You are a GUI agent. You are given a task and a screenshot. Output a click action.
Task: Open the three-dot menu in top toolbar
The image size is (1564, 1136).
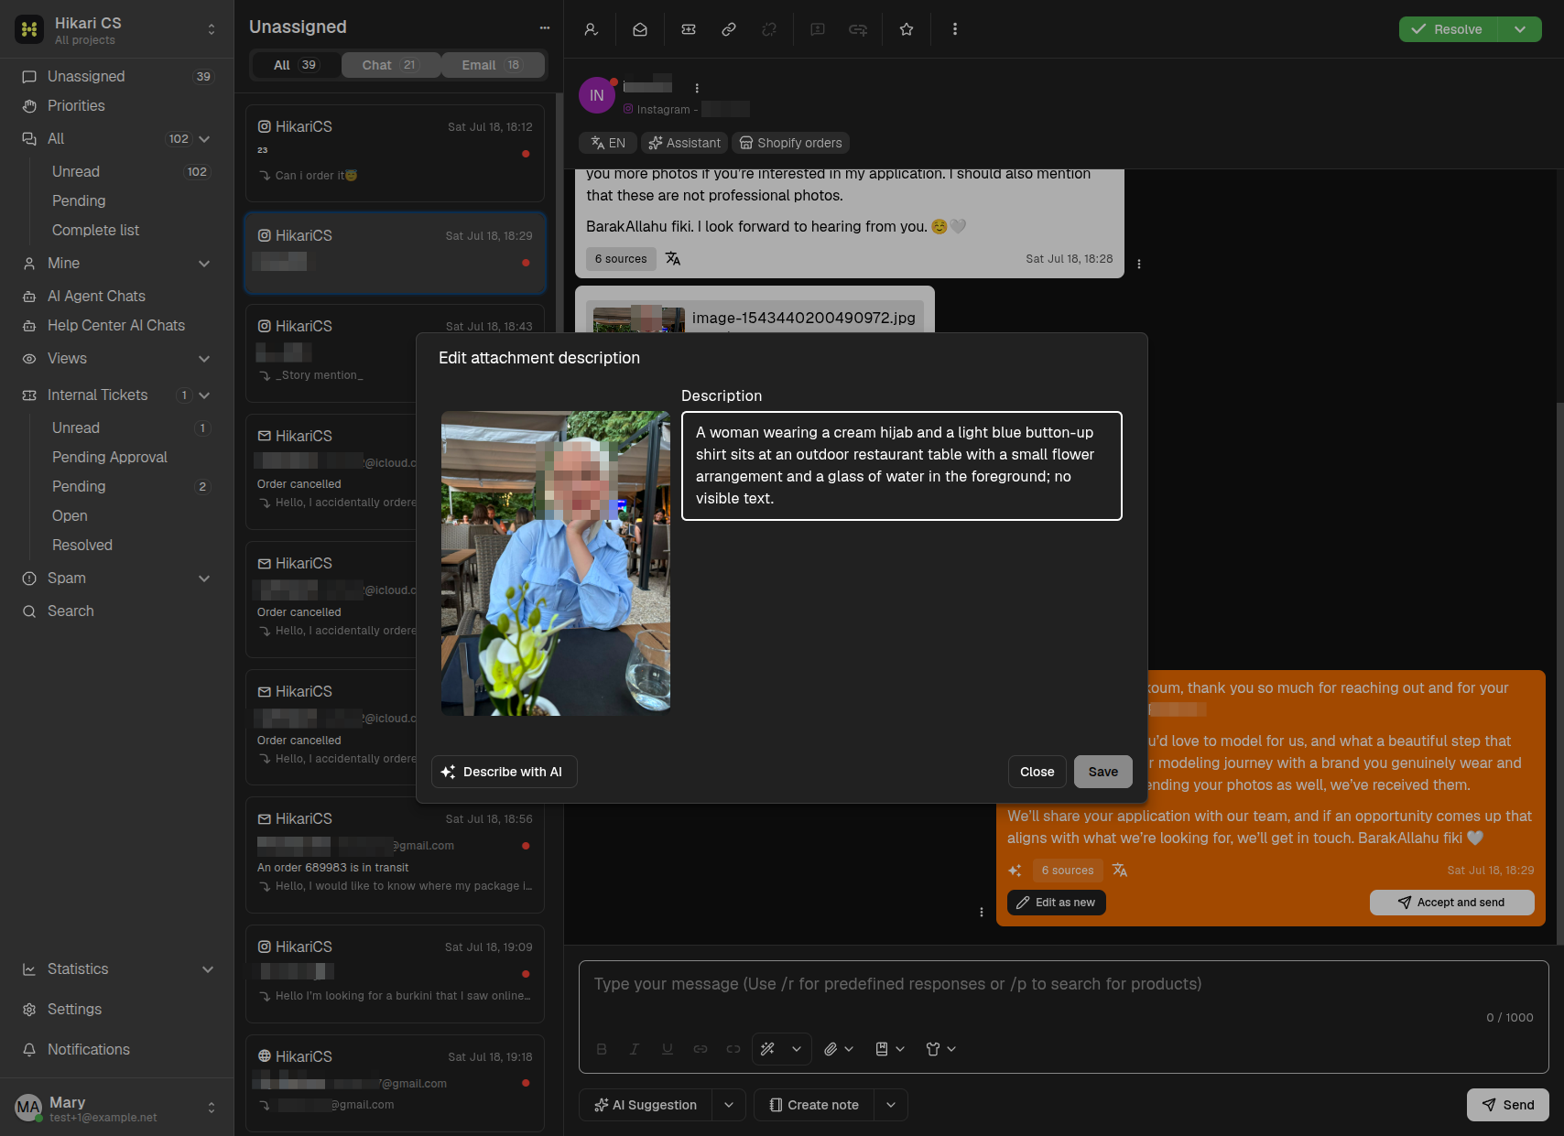click(x=955, y=29)
